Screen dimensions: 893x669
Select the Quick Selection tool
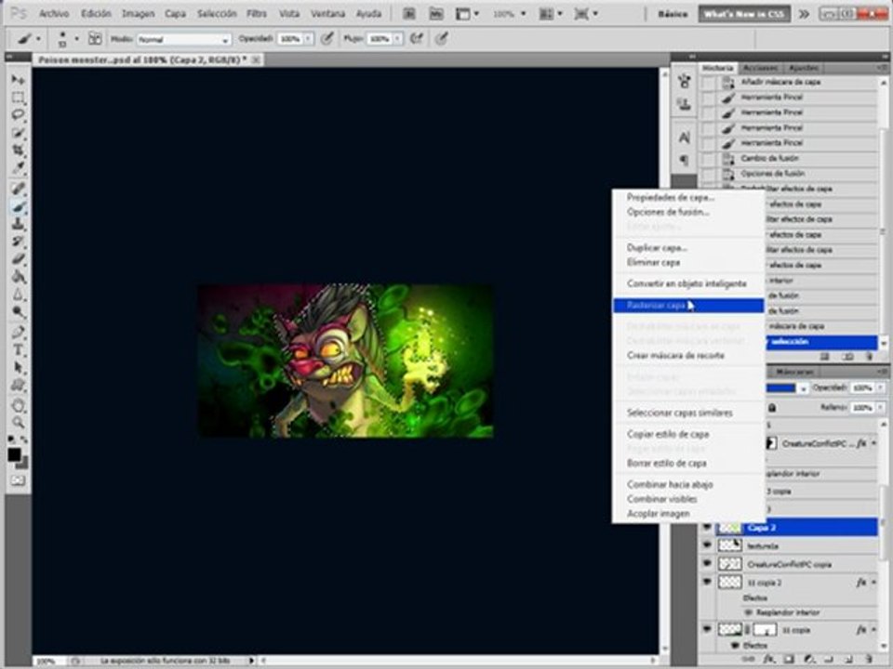[x=19, y=133]
